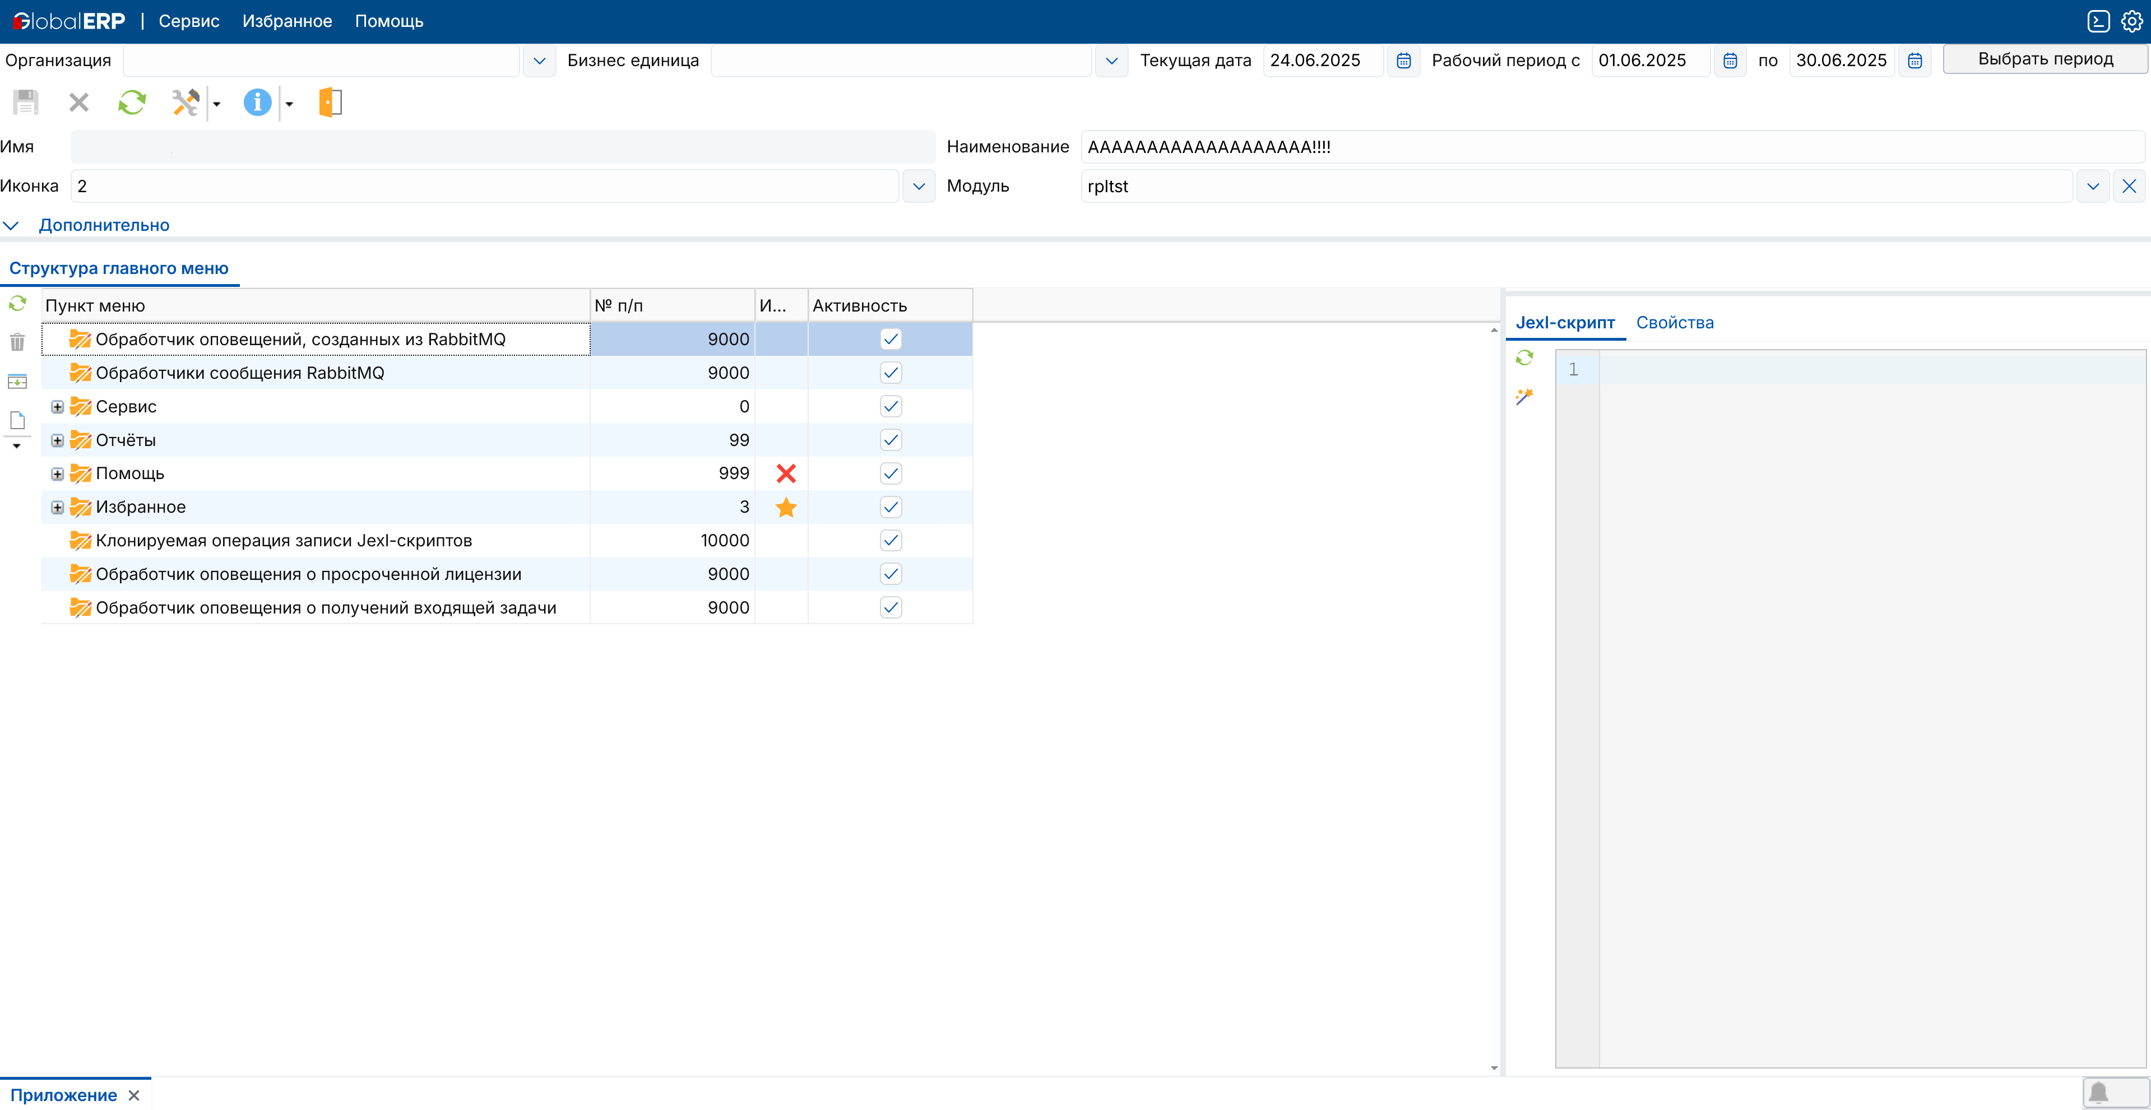Screen dimensions: 2151x1110
Task: Open the Сервис menu in the top bar
Action: (x=189, y=21)
